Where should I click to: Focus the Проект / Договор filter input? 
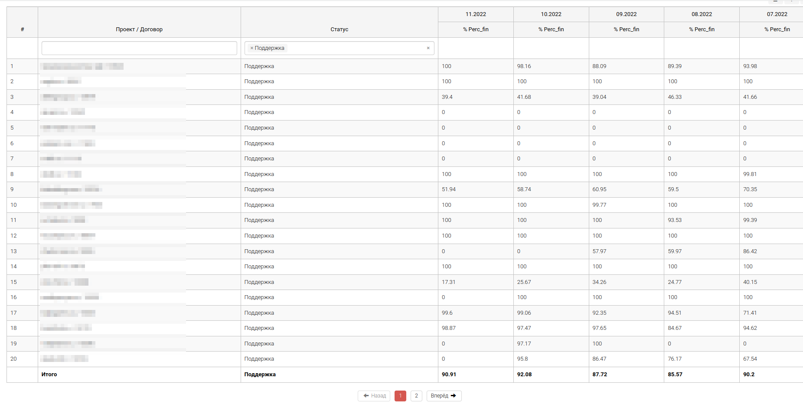point(139,48)
